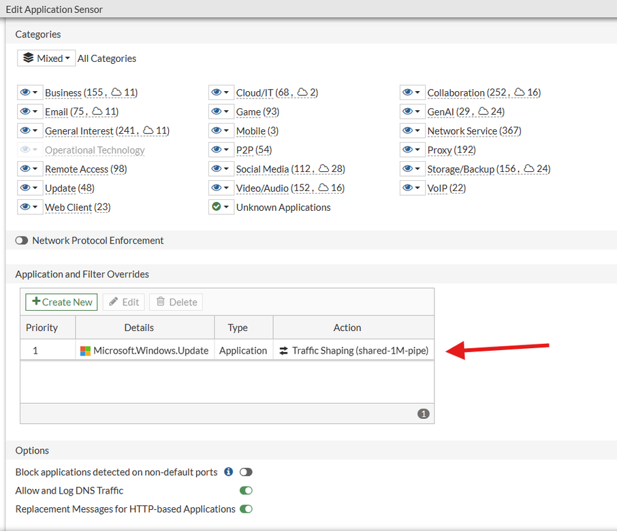
Task: Toggle Block applications detected on non-default ports
Action: coord(246,472)
